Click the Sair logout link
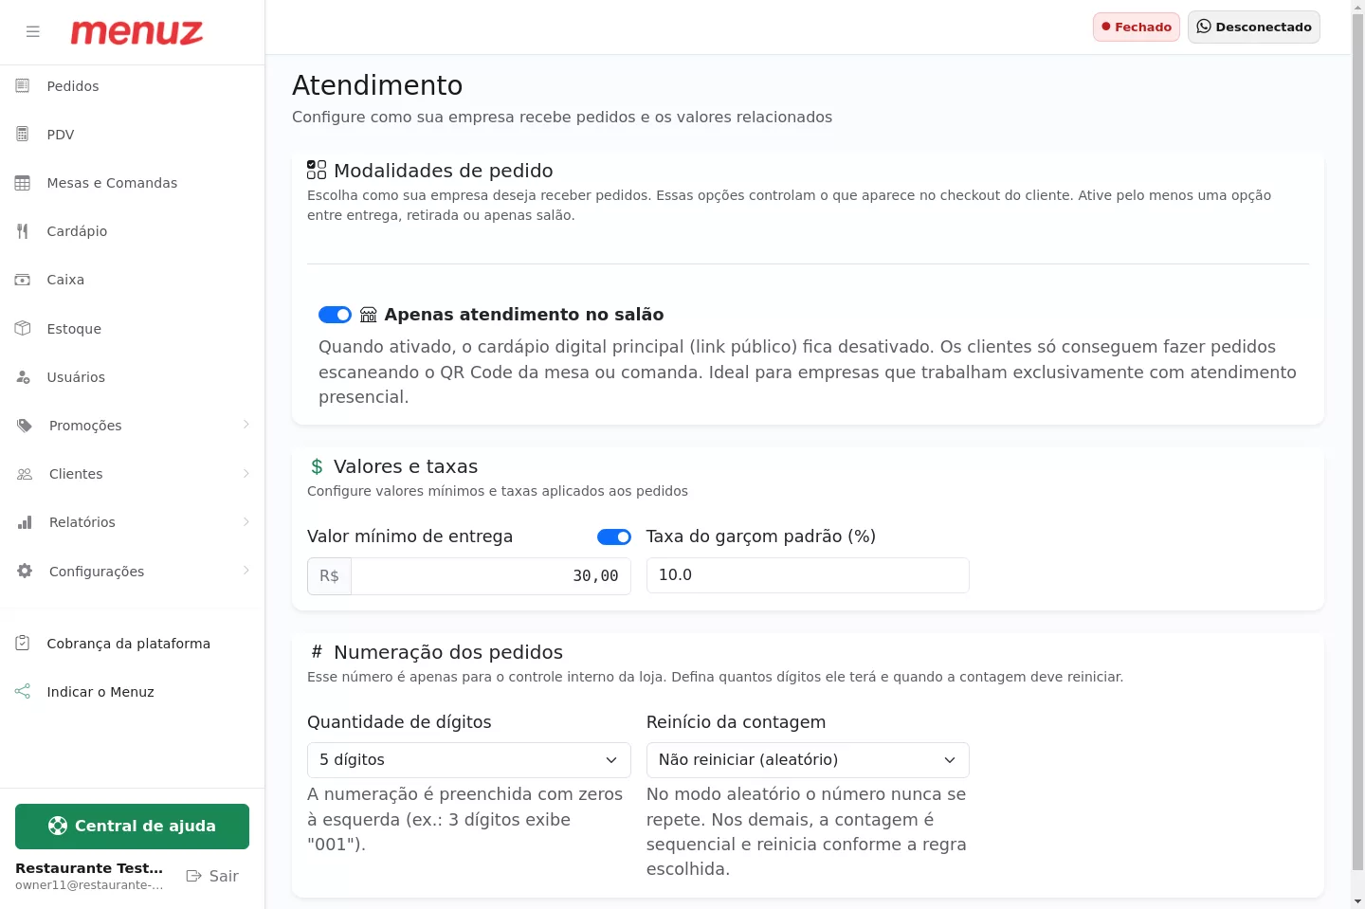This screenshot has height=909, width=1365. tap(212, 876)
